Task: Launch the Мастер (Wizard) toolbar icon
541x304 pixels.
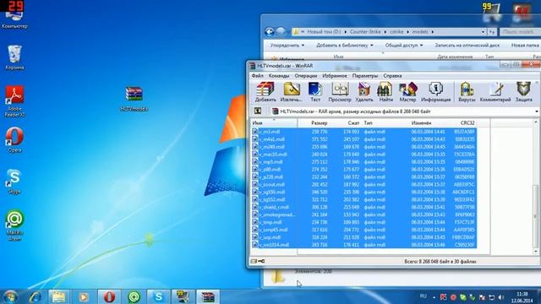Action: [x=407, y=92]
